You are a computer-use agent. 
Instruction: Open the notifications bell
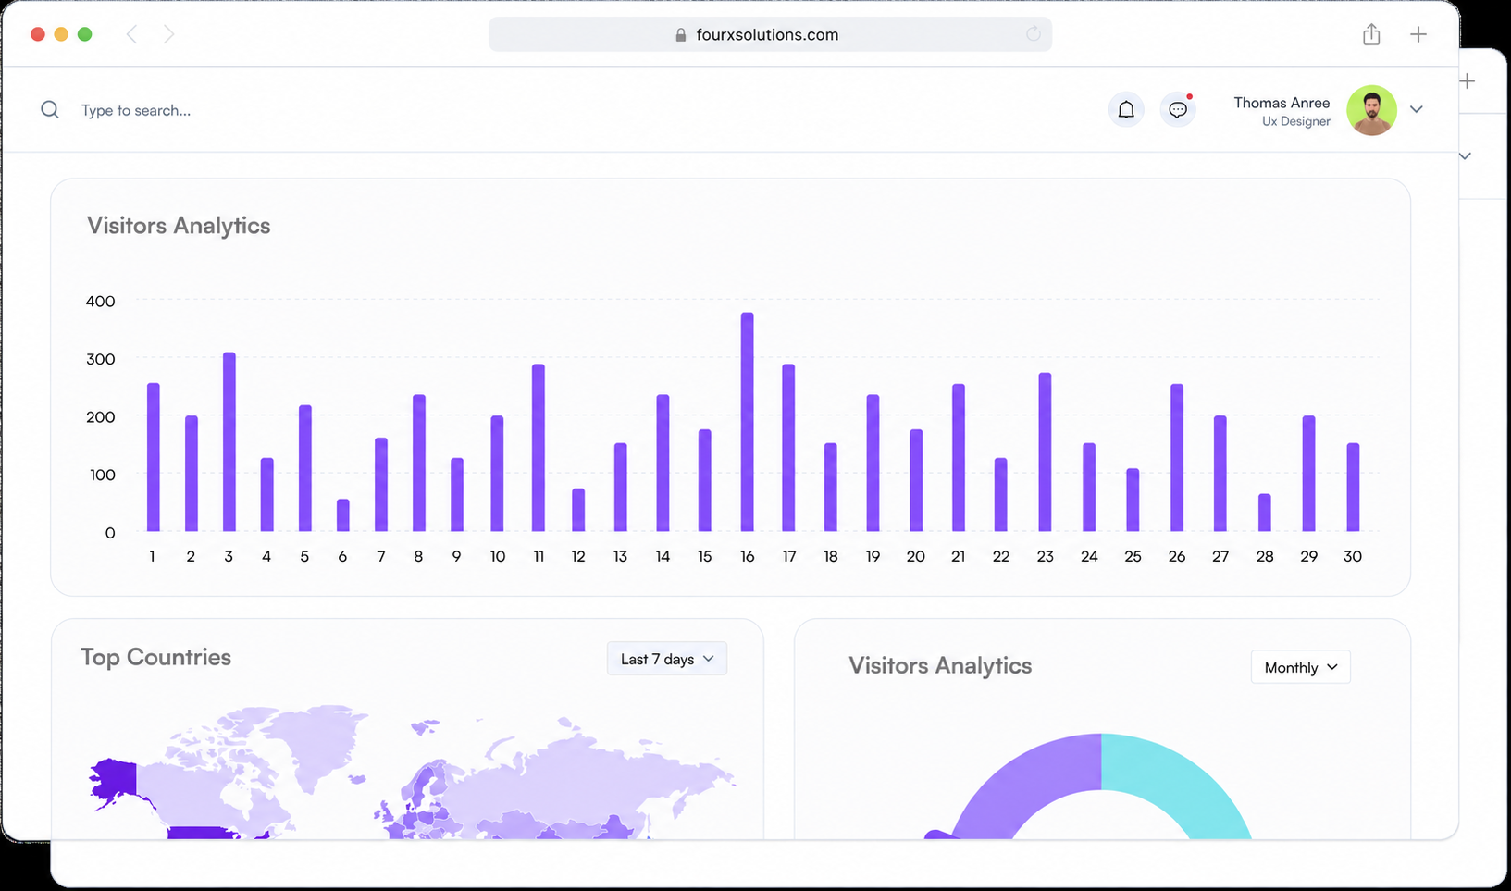tap(1126, 110)
